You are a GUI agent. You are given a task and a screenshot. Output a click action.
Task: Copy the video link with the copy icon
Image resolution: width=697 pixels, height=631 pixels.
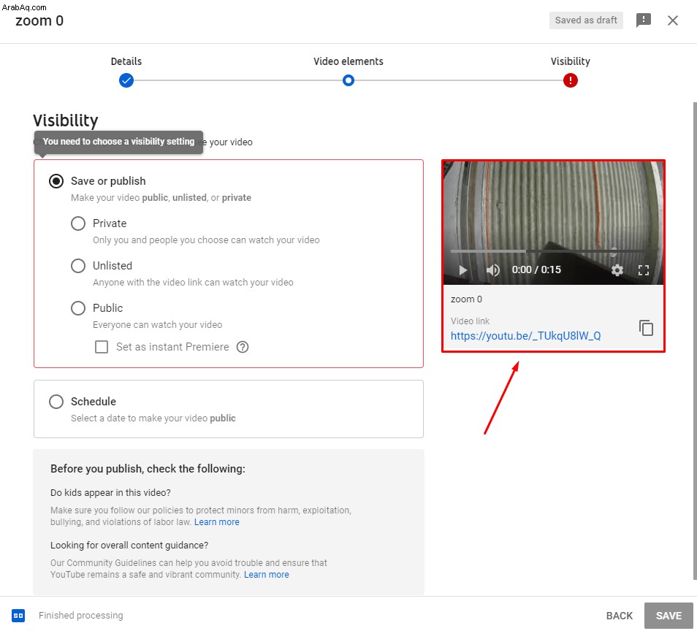click(646, 328)
